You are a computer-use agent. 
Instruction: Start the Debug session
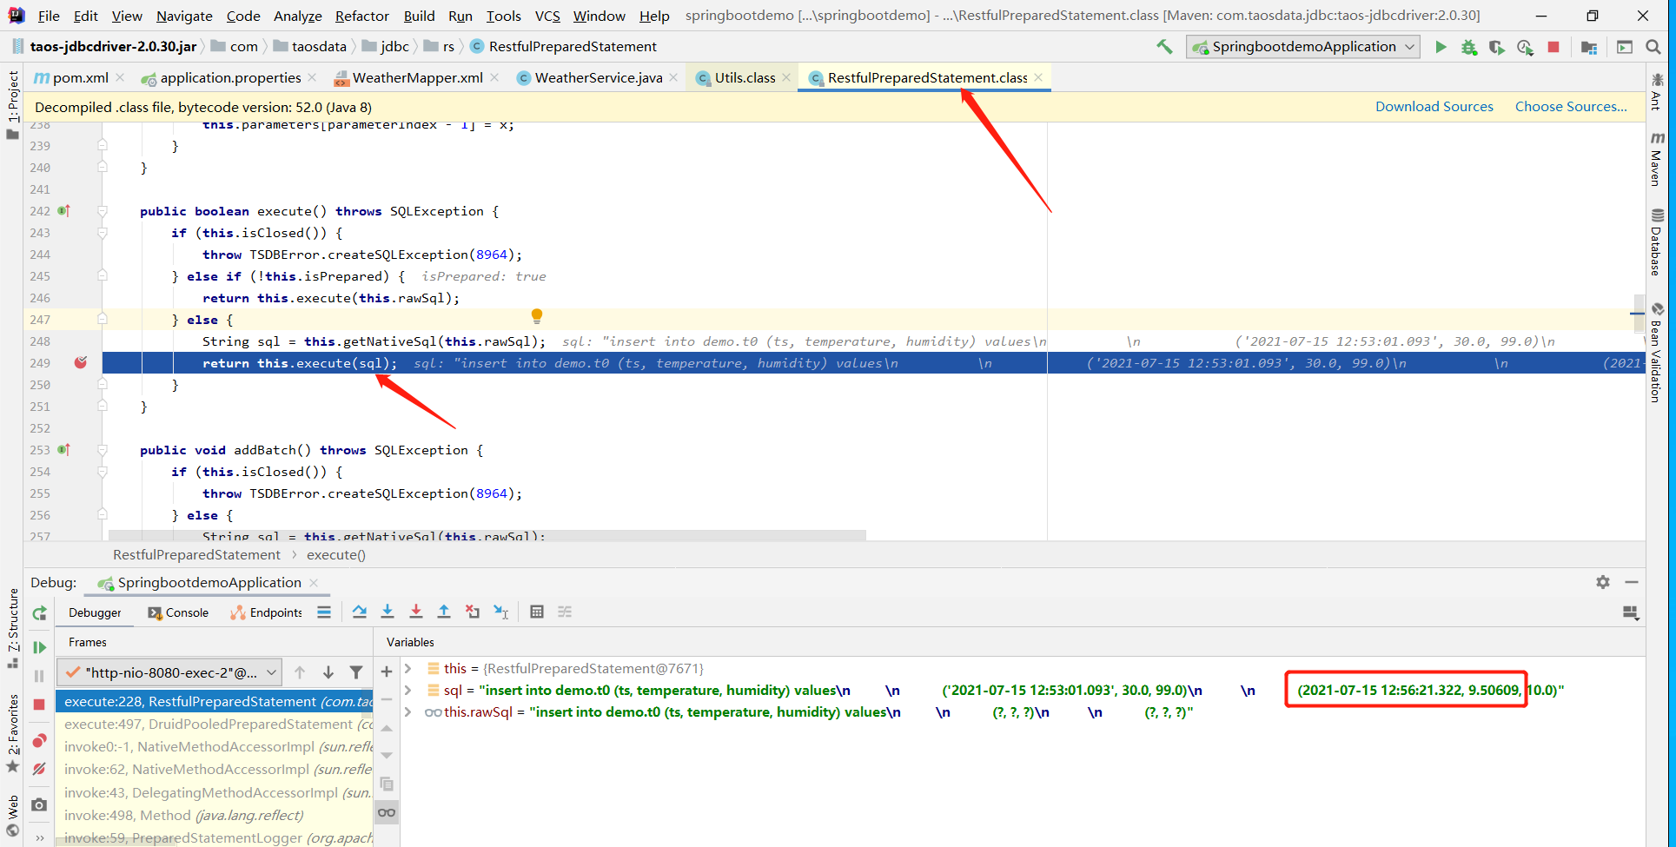[1469, 47]
